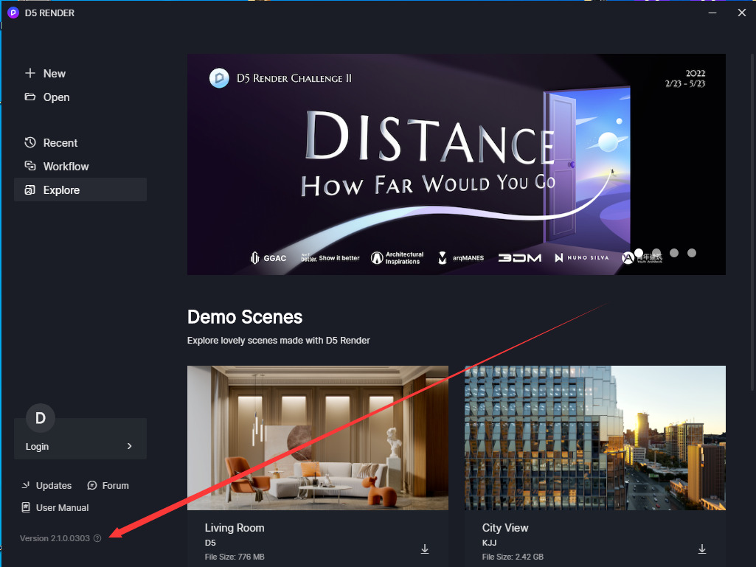
Task: Click the New project plus icon
Action: (x=30, y=73)
